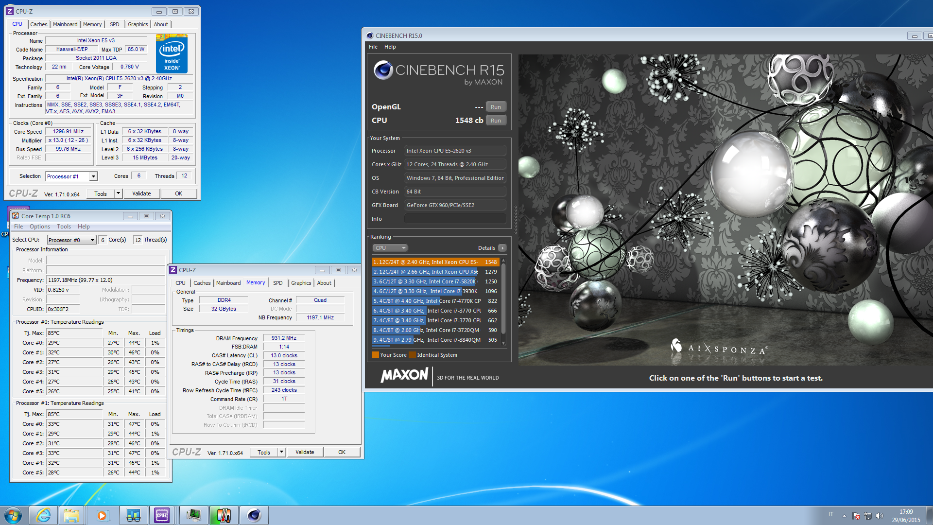Open the volume speaker tray icon
The height and width of the screenshot is (525, 933).
[x=879, y=516]
